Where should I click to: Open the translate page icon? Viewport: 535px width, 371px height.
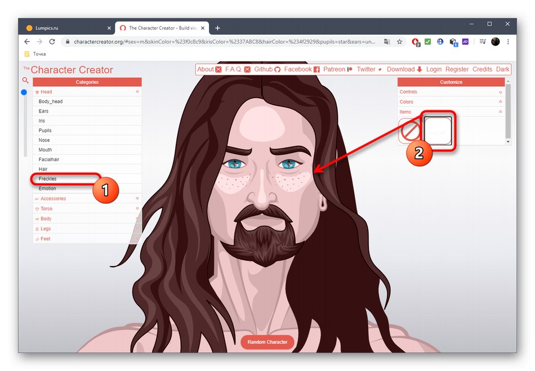point(387,42)
